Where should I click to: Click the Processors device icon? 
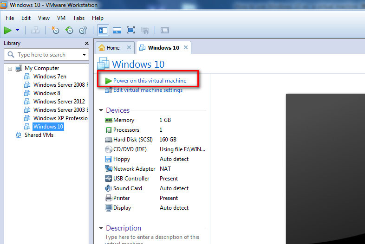(109, 130)
